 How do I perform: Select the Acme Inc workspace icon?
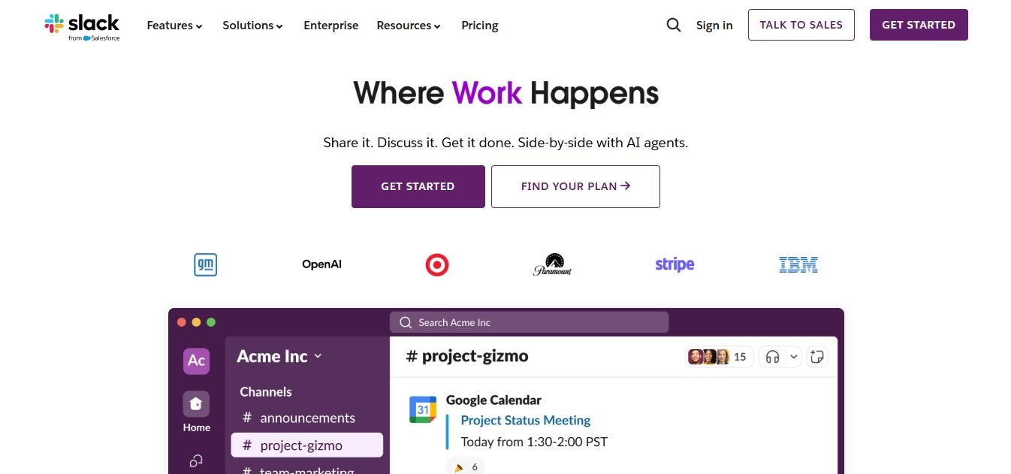[196, 361]
